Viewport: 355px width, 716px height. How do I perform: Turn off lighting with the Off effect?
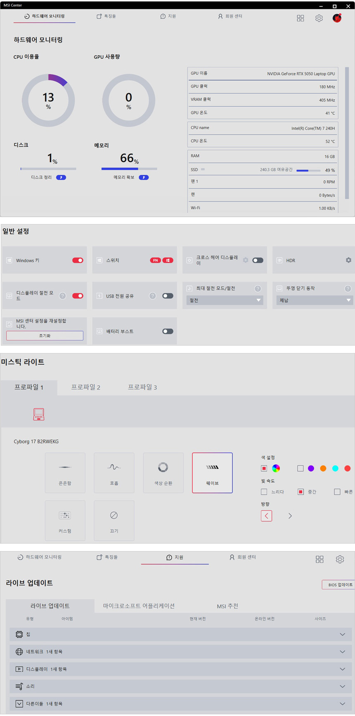114,520
